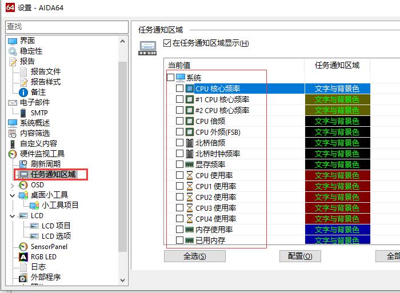Click the olive swatch for #2 CPU 核心频率
This screenshot has width=400, height=293.
[x=338, y=110]
